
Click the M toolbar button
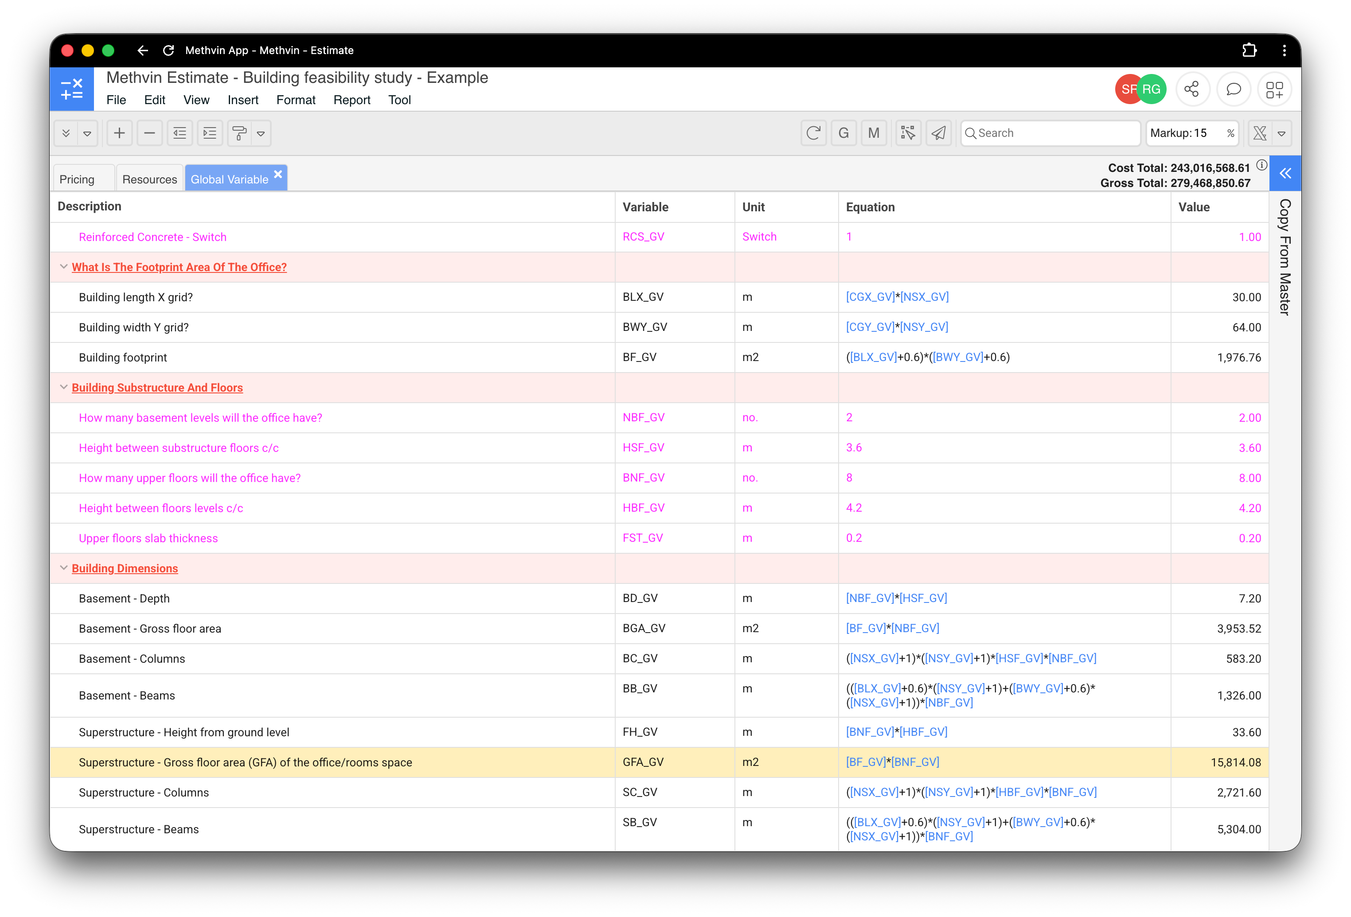coord(874,133)
